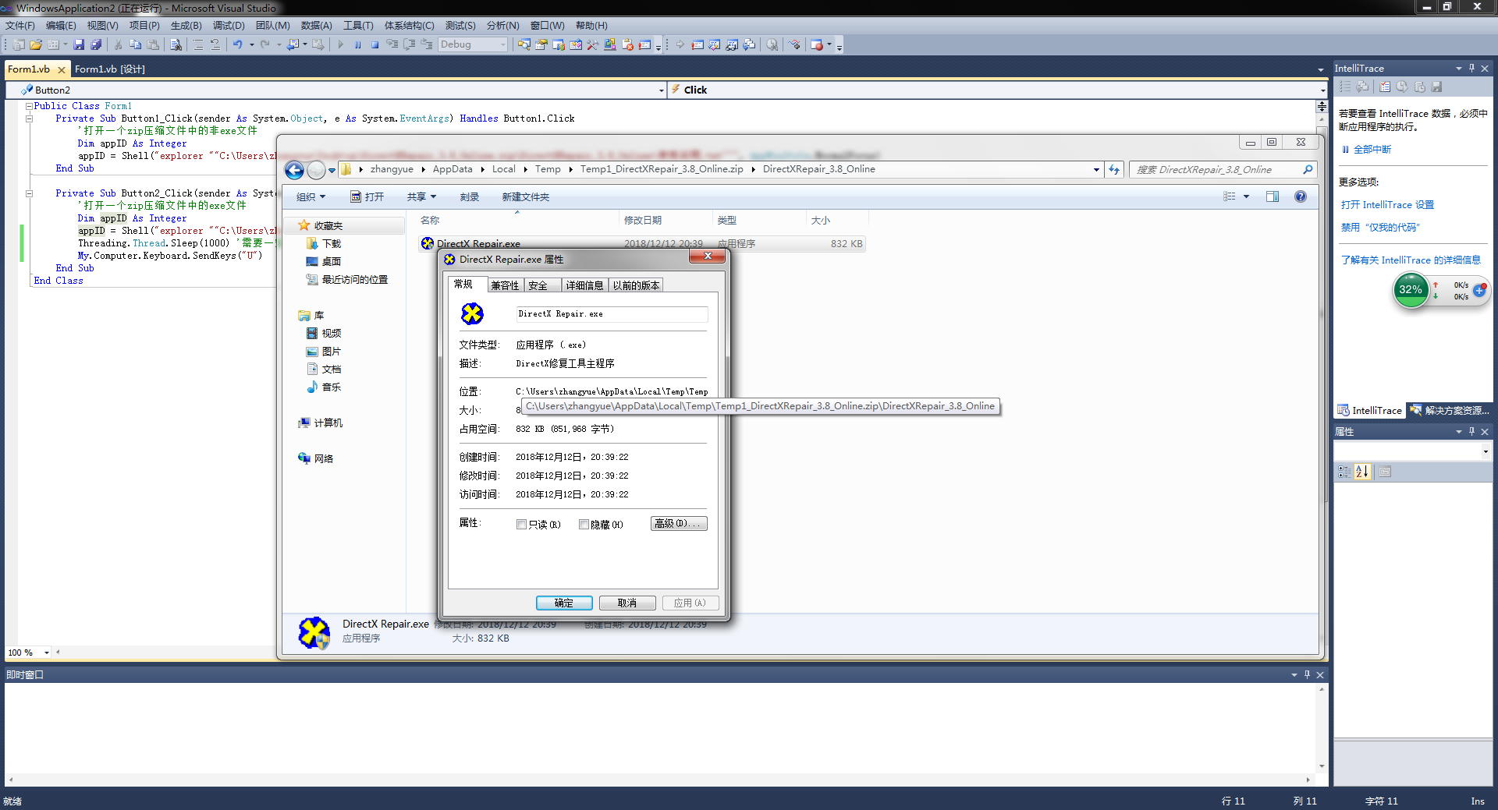Check the 只读(R) read-only checkbox
Image resolution: width=1498 pixels, height=810 pixels.
[521, 525]
